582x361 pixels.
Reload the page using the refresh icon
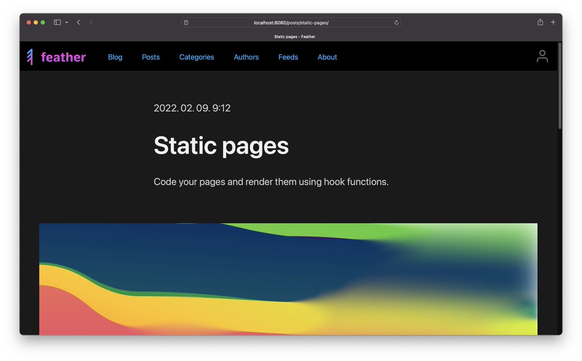pos(396,22)
